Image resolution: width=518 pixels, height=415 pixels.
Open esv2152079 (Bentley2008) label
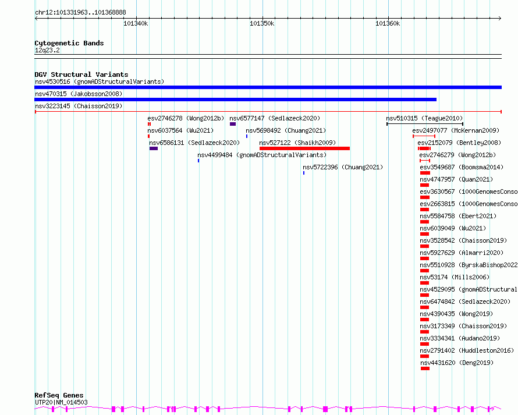click(x=459, y=143)
